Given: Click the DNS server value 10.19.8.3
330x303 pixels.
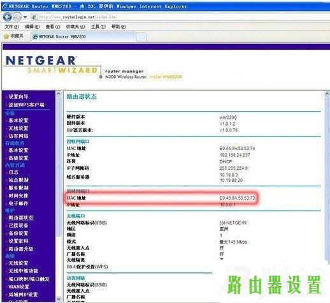Looking at the screenshot, I should pyautogui.click(x=229, y=175).
